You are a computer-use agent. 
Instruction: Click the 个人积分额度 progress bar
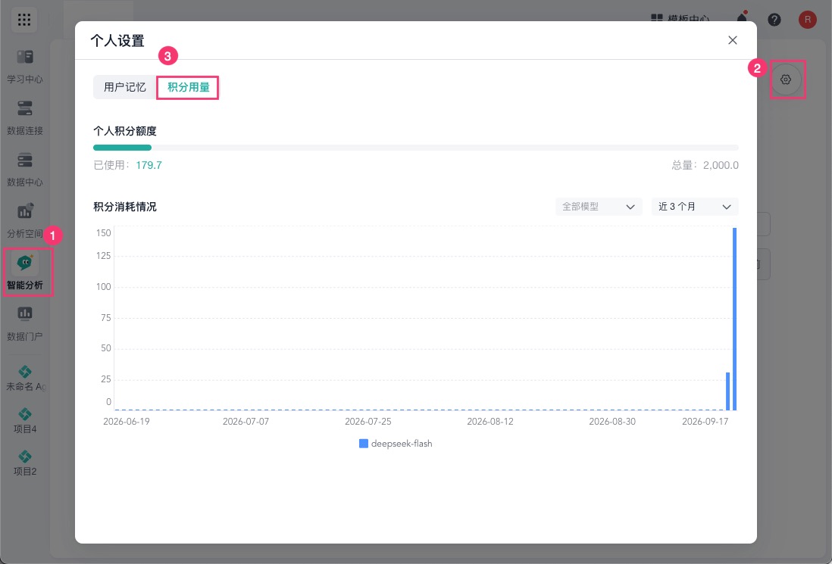coord(415,148)
